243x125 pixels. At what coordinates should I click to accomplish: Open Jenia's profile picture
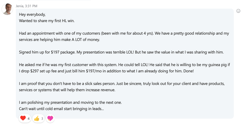(x=7, y=9)
